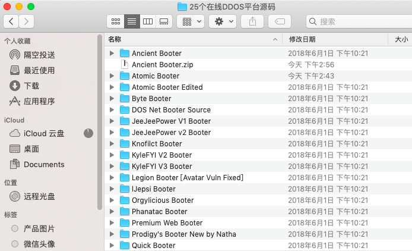Select the Byte Booter folder icon

[x=125, y=99]
